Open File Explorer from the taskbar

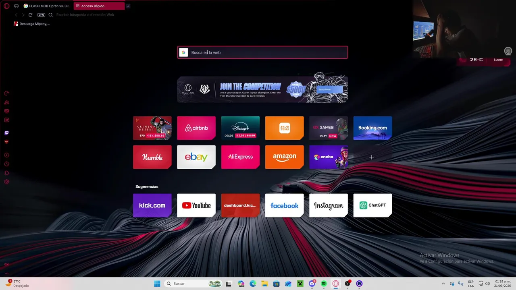pyautogui.click(x=264, y=284)
